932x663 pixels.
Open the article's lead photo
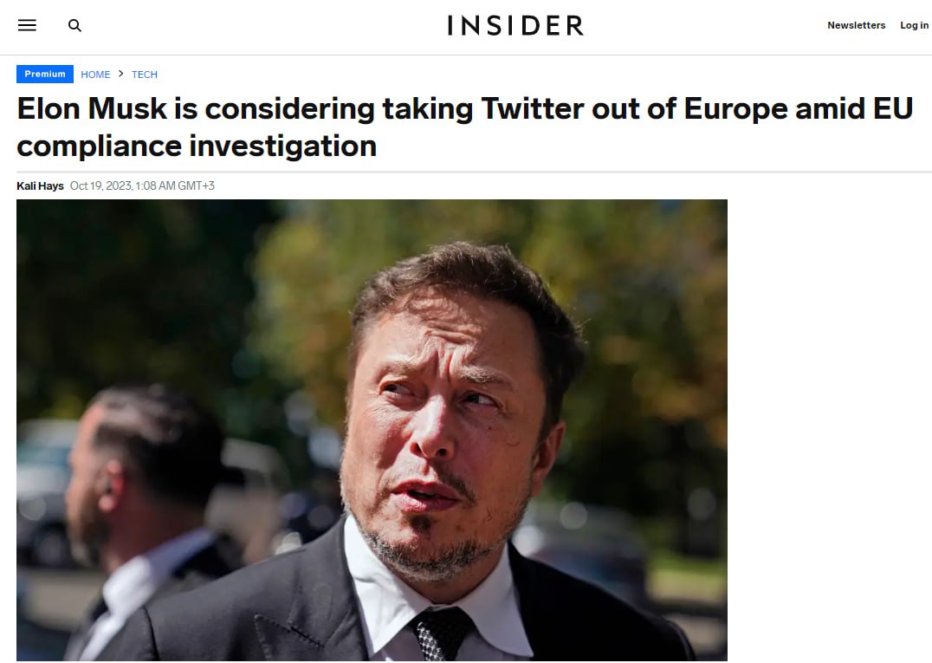[372, 430]
